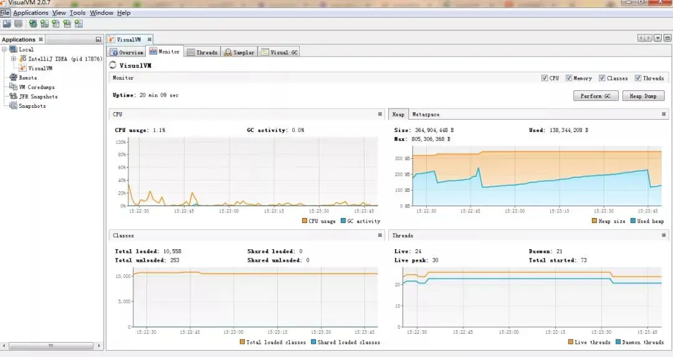673x357 pixels.
Task: Open the Tools menu
Action: tap(78, 13)
